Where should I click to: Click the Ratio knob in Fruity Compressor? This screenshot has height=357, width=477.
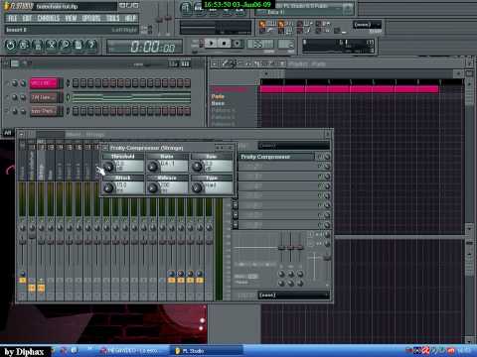point(153,167)
